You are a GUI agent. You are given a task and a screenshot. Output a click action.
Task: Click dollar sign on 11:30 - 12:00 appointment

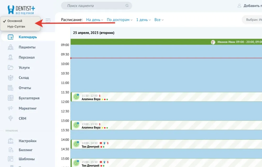(x=100, y=96)
